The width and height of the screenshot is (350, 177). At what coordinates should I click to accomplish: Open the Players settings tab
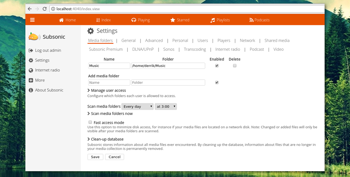click(x=224, y=41)
